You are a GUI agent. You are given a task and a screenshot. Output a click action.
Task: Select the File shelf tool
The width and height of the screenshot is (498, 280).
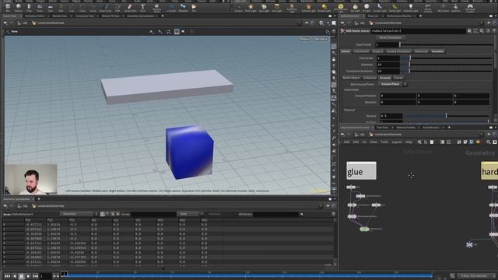(194, 8)
